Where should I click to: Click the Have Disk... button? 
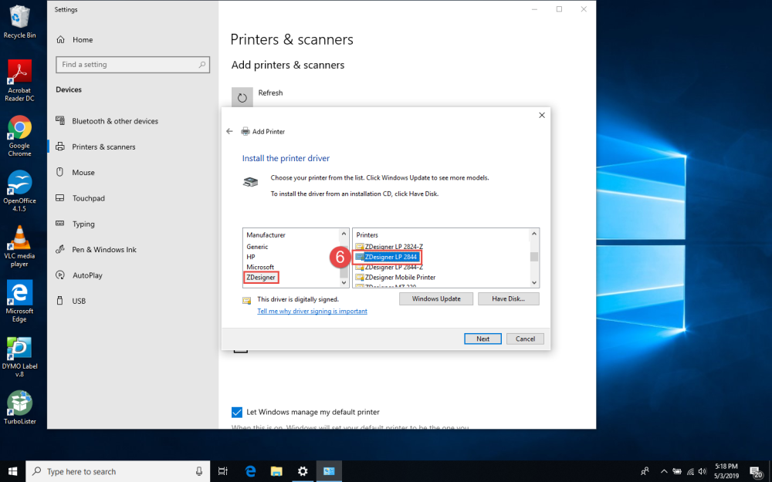click(x=509, y=298)
